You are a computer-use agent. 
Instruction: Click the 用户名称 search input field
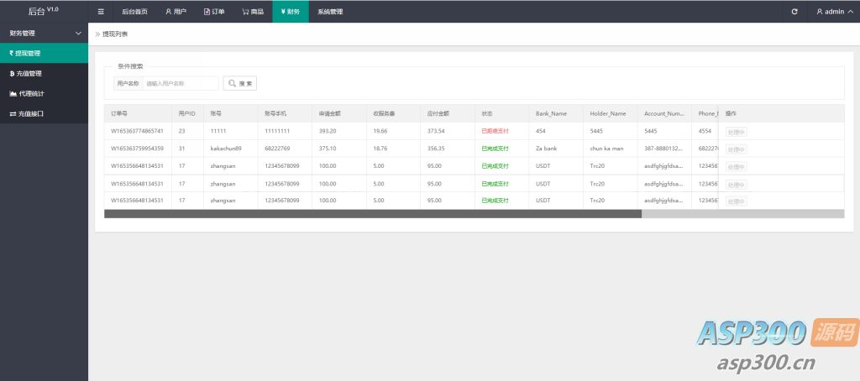coord(180,84)
